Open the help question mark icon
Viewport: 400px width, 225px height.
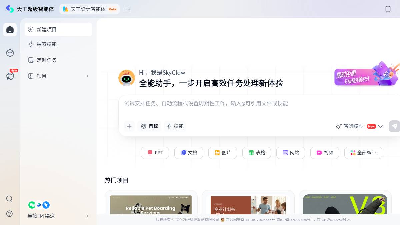9,214
